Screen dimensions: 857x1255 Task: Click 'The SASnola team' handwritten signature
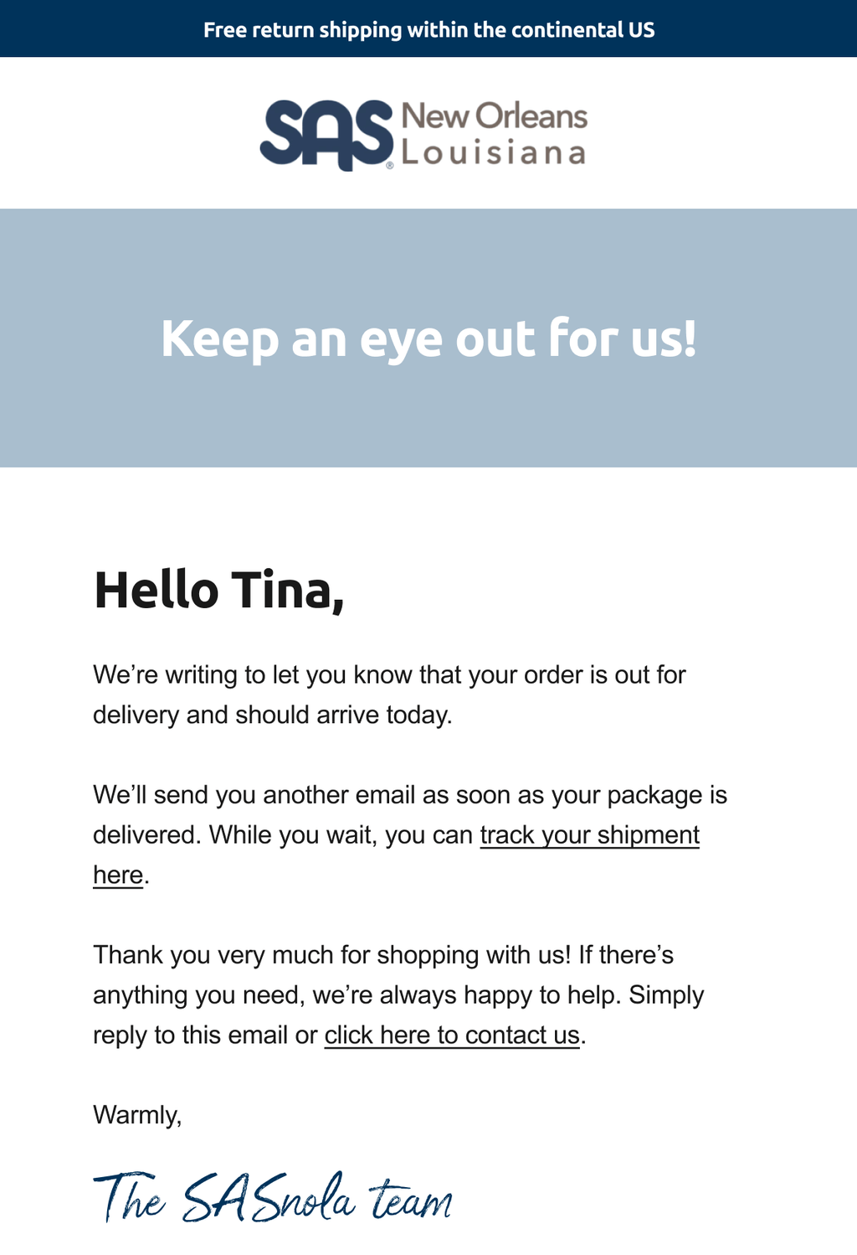click(x=273, y=1198)
